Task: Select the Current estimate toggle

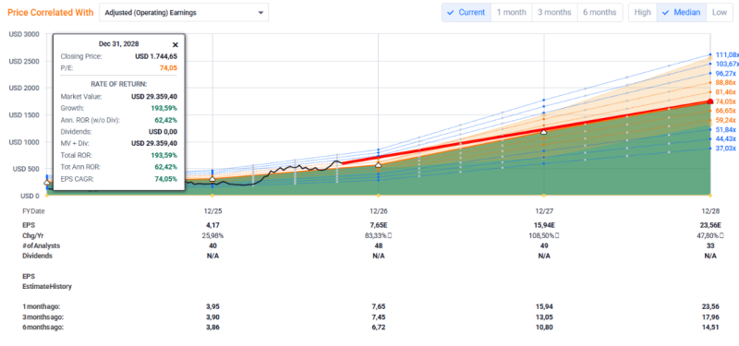Action: pos(466,12)
